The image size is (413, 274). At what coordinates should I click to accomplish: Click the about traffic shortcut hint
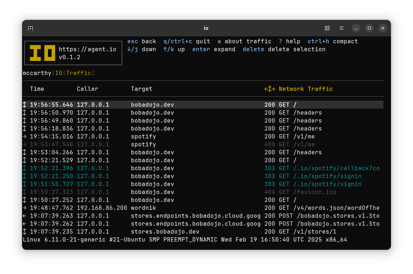click(245, 41)
